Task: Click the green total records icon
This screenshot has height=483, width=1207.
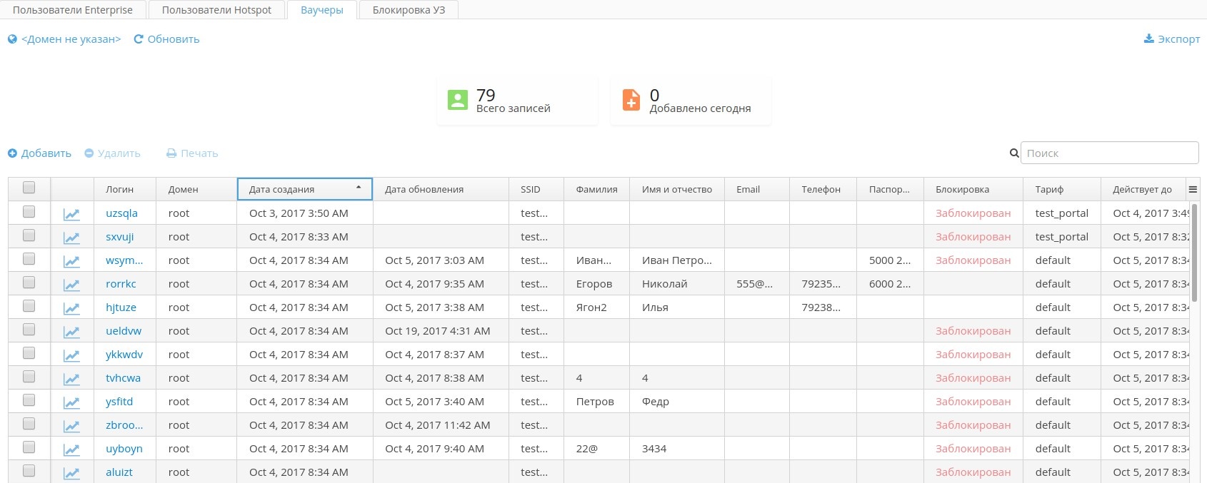Action: [x=458, y=100]
